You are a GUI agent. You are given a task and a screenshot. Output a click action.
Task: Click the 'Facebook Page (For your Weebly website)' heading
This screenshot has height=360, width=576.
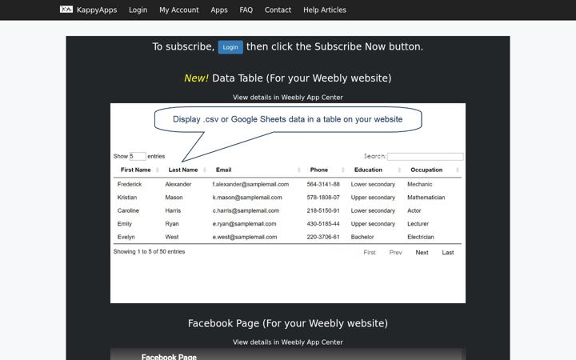pos(288,323)
